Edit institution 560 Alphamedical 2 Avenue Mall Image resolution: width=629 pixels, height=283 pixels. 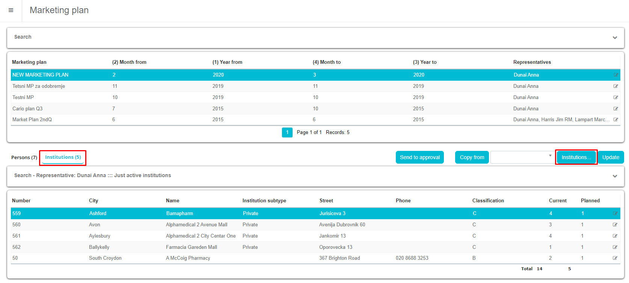pos(615,225)
